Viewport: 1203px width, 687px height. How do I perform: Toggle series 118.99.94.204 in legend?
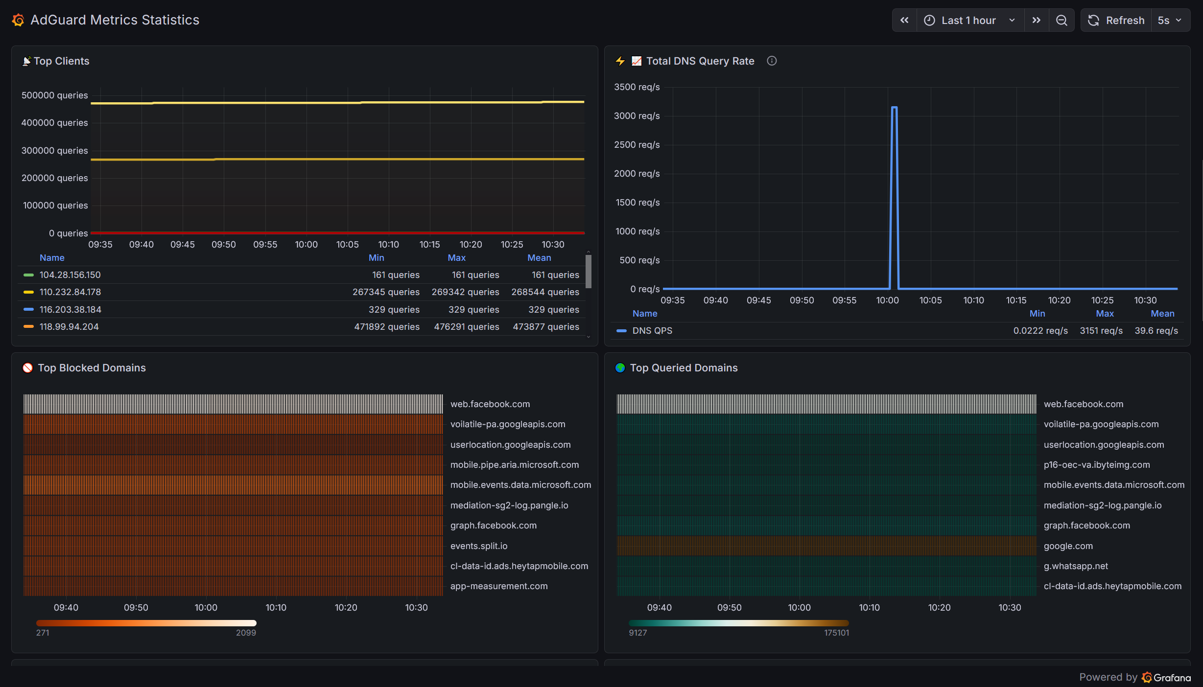69,326
